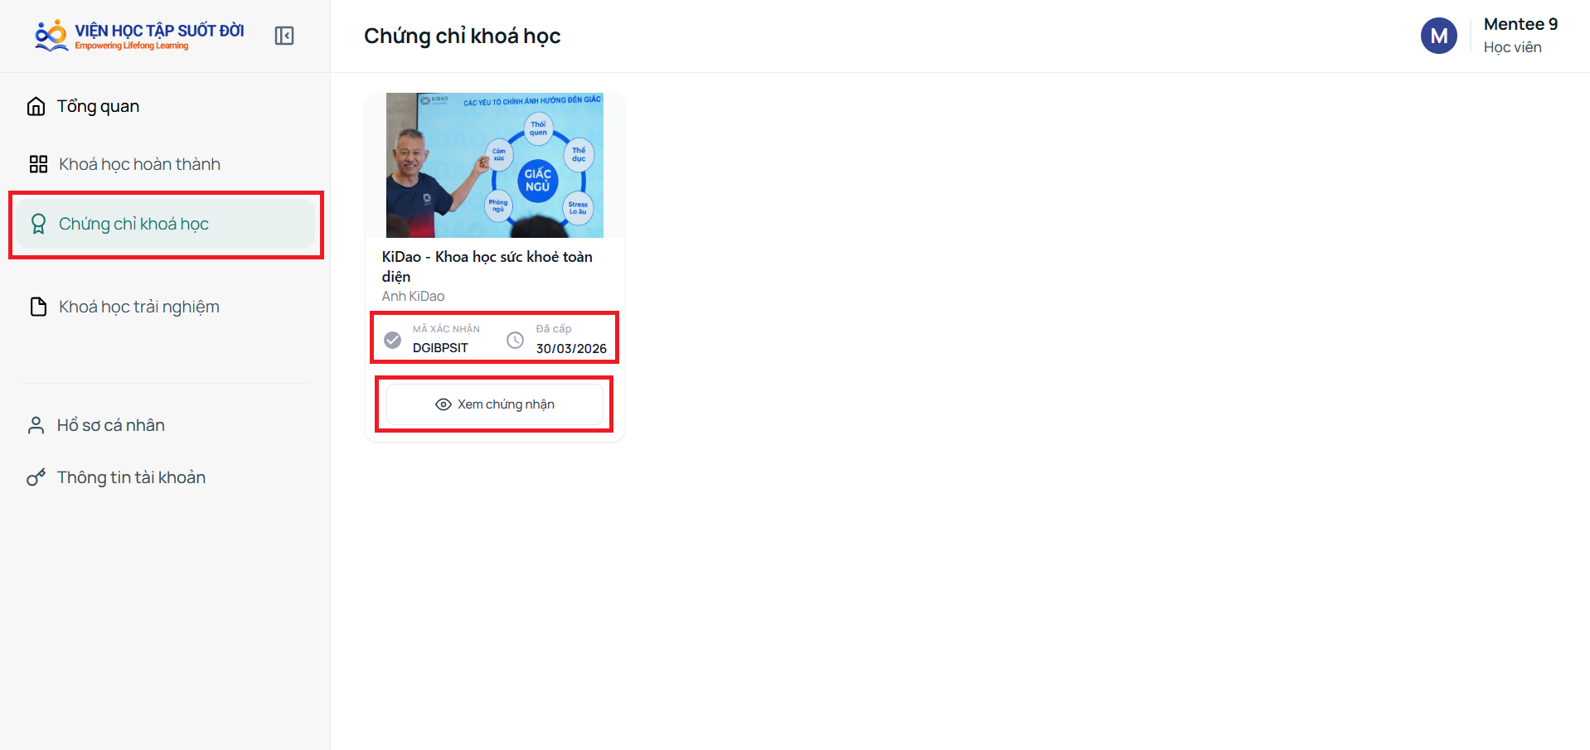Click the person icon for Hồ sơ cá nhân
This screenshot has width=1590, height=750.
(x=36, y=425)
